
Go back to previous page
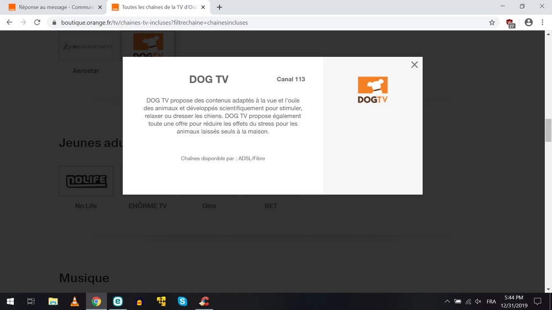(x=9, y=23)
